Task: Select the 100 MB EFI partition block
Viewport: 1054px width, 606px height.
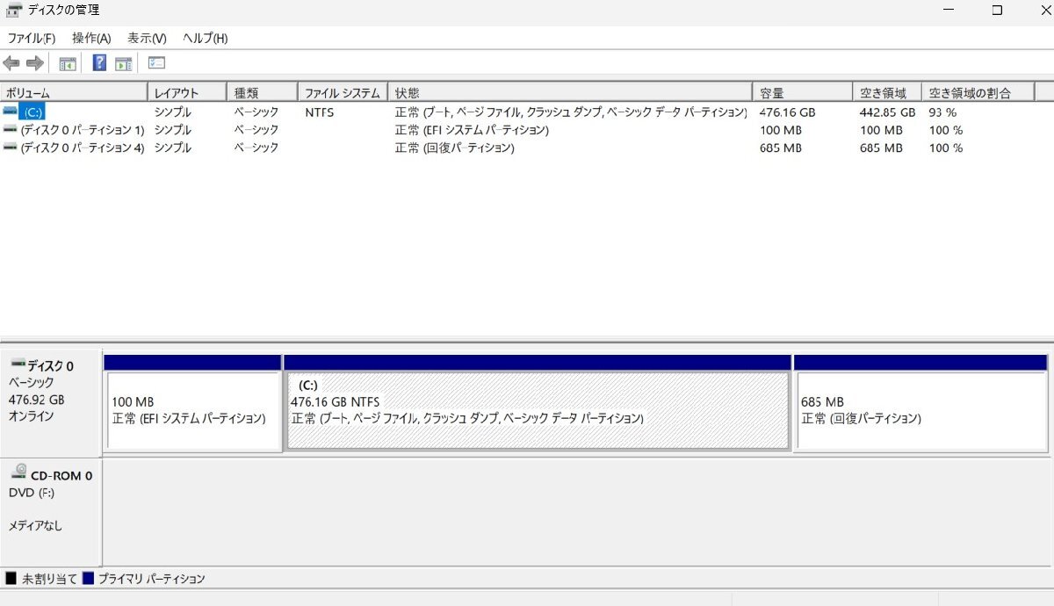Action: point(193,411)
